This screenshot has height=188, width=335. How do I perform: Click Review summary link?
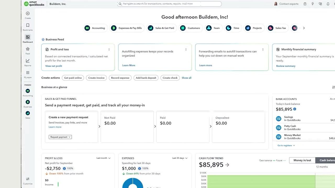point(286,66)
